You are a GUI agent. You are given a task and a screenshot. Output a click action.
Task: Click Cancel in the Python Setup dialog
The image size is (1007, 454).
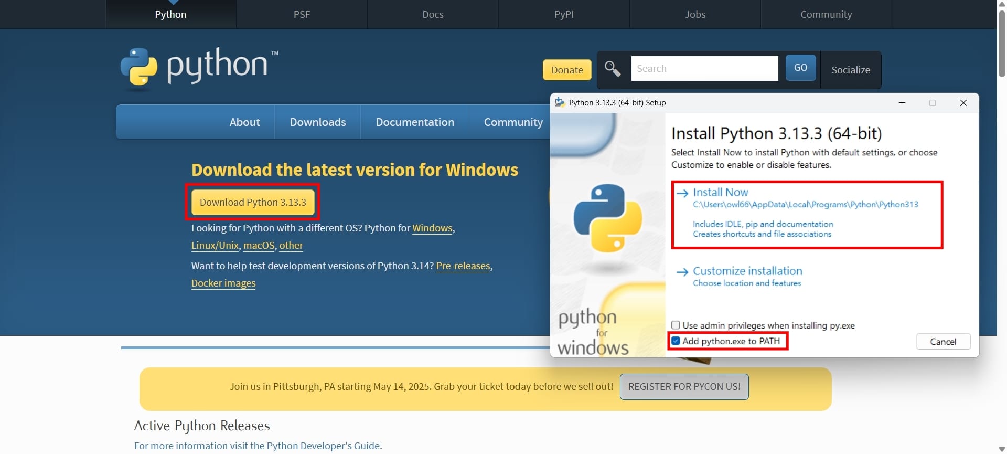click(x=943, y=342)
